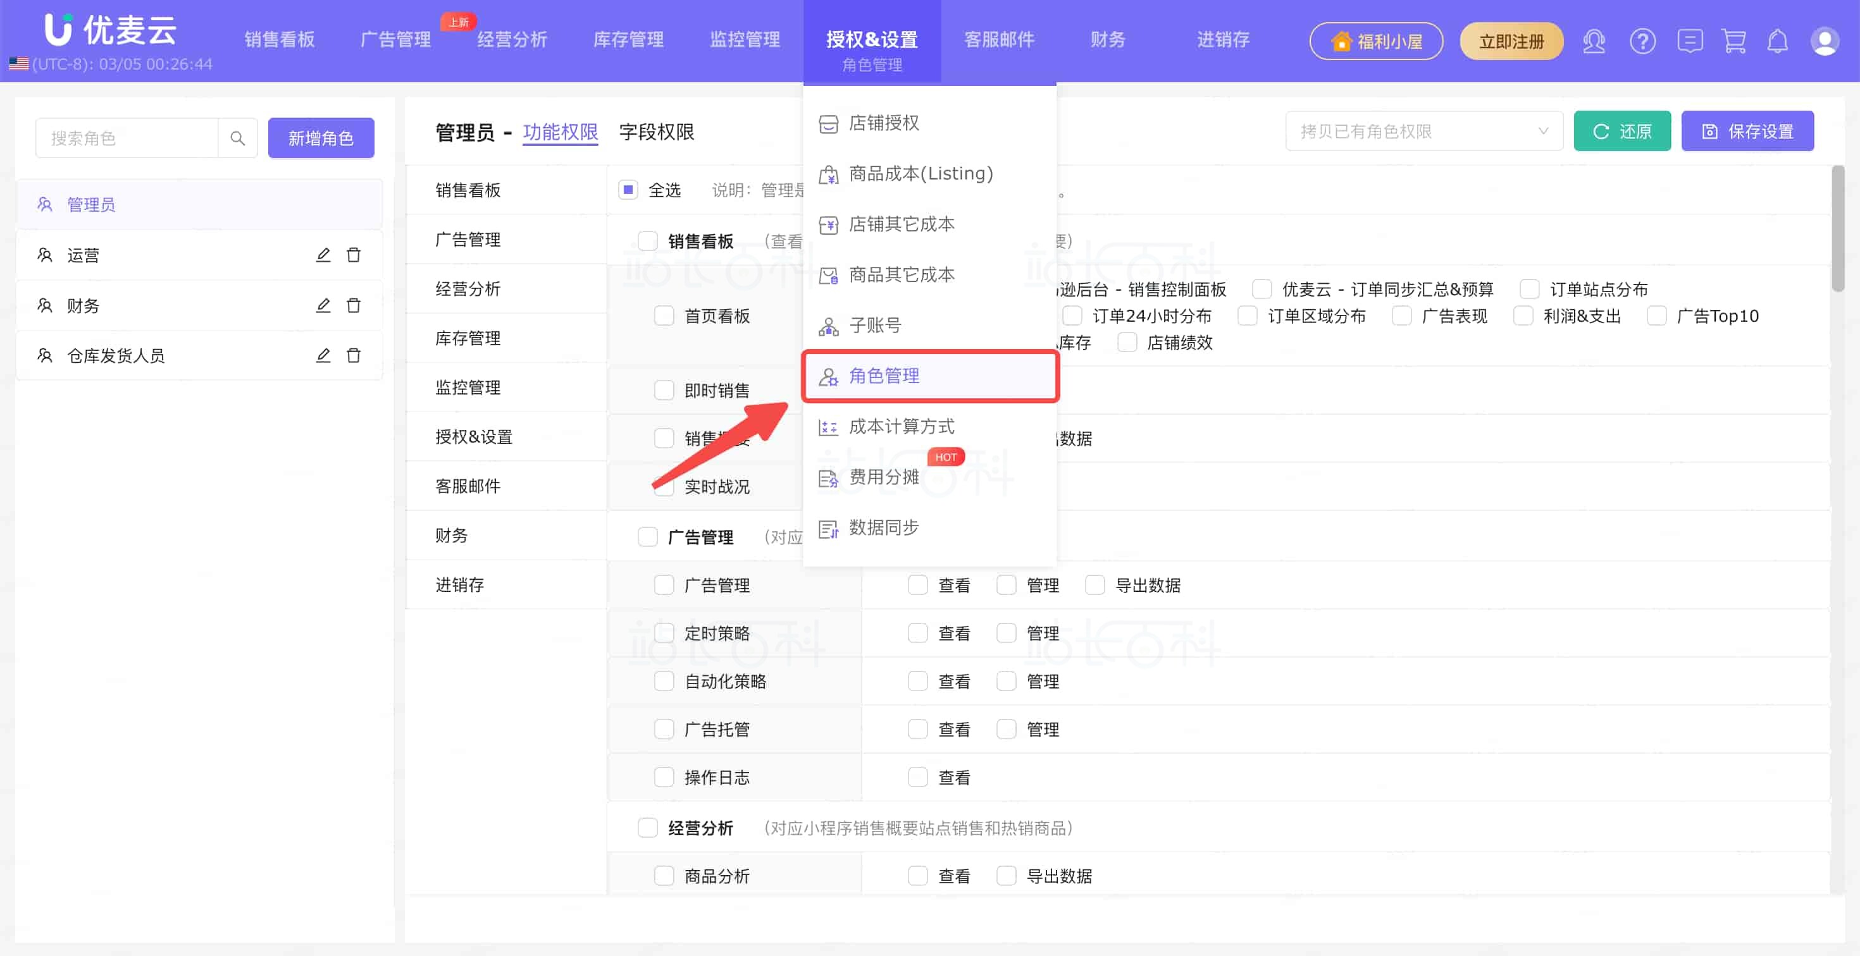
Task: Open the 财务 top navigation menu
Action: click(x=1108, y=40)
